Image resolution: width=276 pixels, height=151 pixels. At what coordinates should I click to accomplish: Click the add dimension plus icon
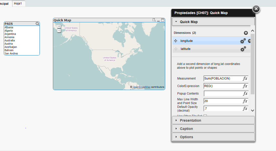tap(246, 33)
